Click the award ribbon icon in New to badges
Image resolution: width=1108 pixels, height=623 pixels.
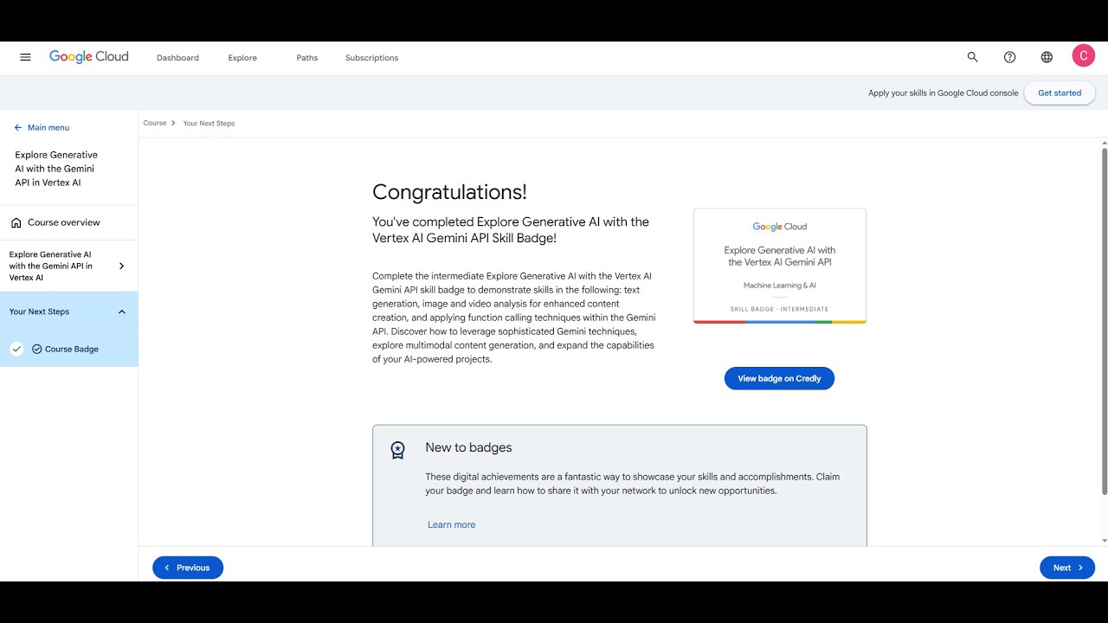[x=397, y=450]
